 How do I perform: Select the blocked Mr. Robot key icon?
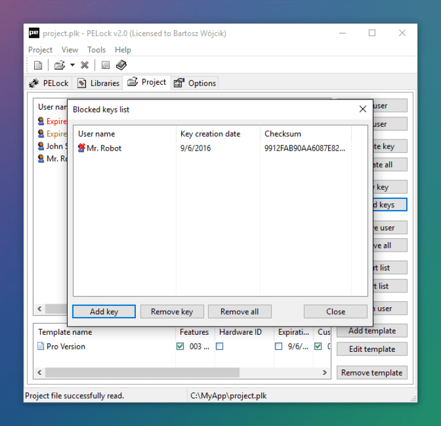[x=82, y=148]
